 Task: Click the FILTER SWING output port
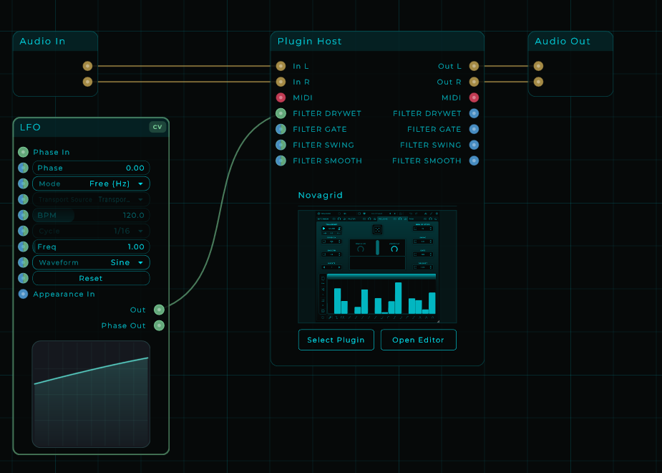point(474,145)
